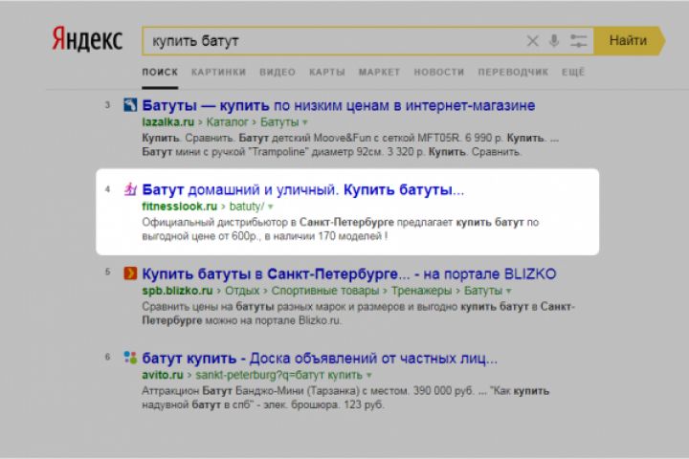
Task: Open result Батут домашний и уличный
Action: pos(302,189)
